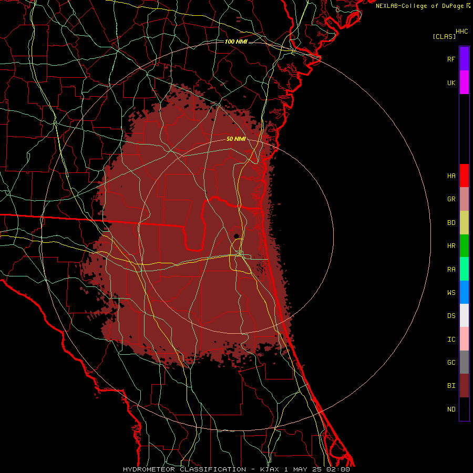
Task: Click the DS white legend color swatch
Action: point(464,315)
